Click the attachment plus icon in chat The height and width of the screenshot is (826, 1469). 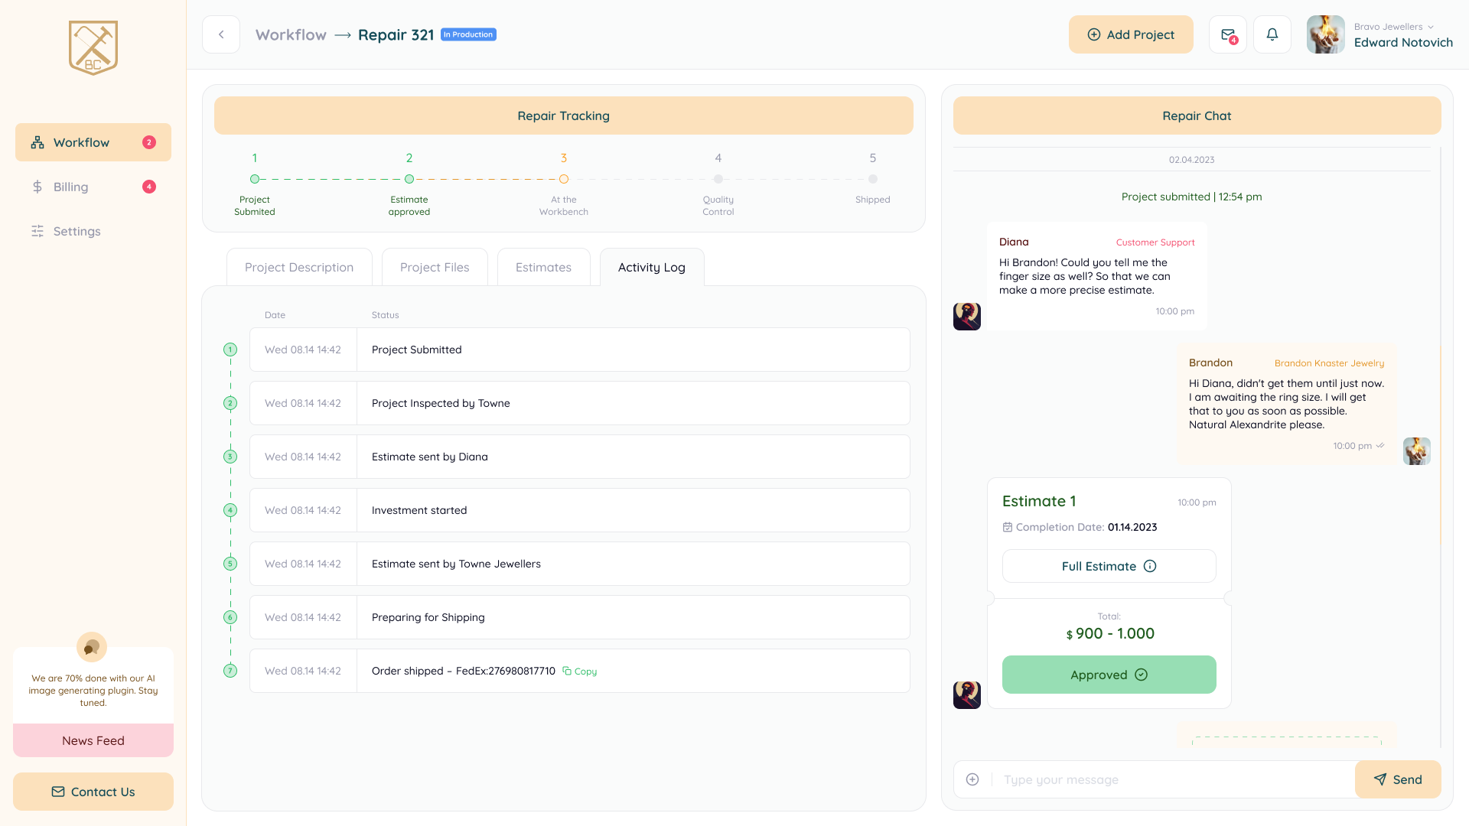coord(972,779)
